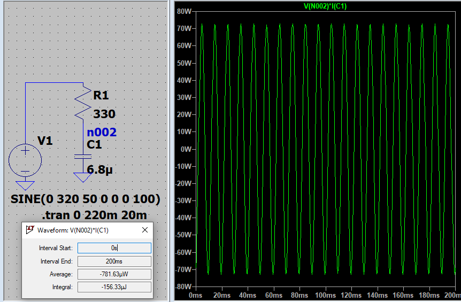The height and width of the screenshot is (302, 461).
Task: Click the -40W label on the vertical axis
Action: click(183, 218)
